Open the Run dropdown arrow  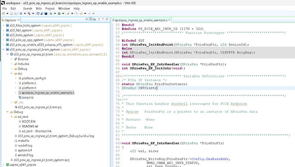(63, 14)
